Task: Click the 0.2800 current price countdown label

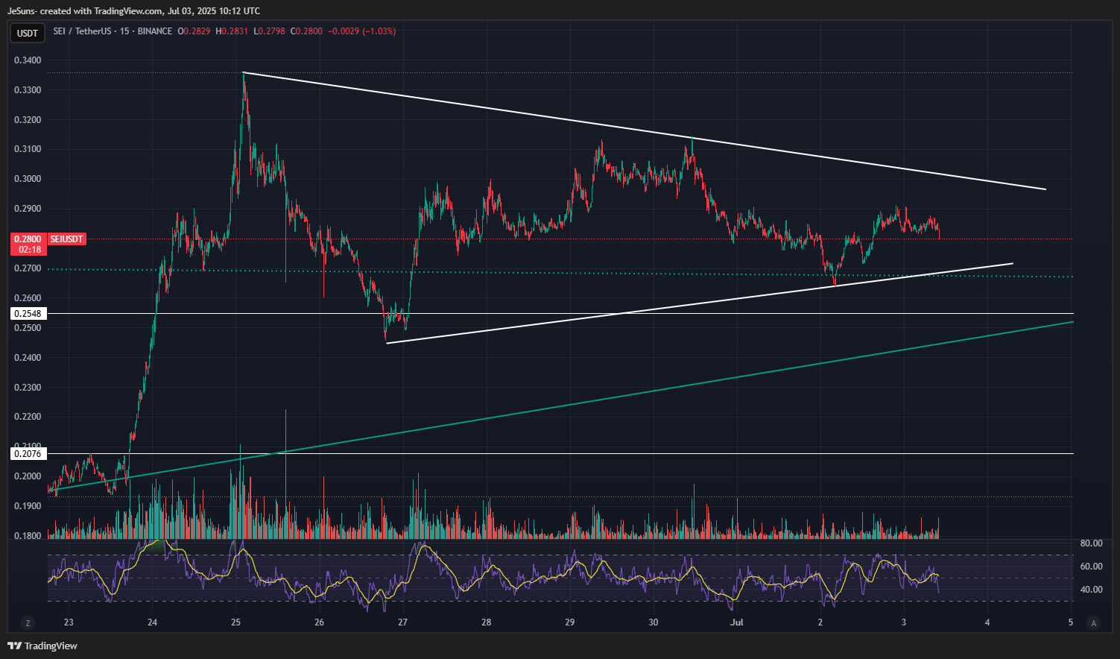Action: (x=28, y=244)
